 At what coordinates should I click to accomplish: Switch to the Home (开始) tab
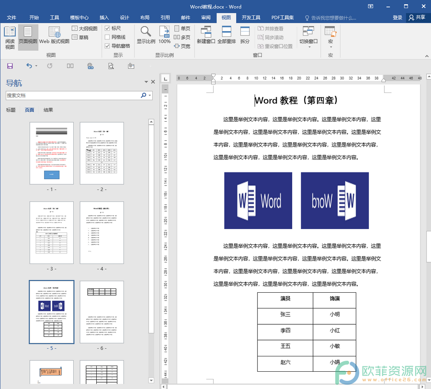(x=34, y=18)
